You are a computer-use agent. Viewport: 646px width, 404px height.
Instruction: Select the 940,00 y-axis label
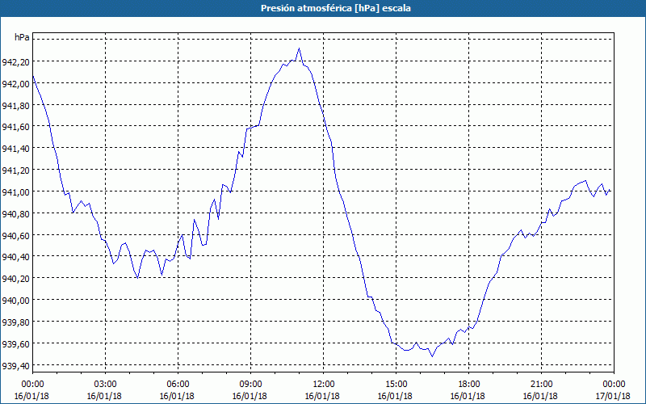[15, 301]
